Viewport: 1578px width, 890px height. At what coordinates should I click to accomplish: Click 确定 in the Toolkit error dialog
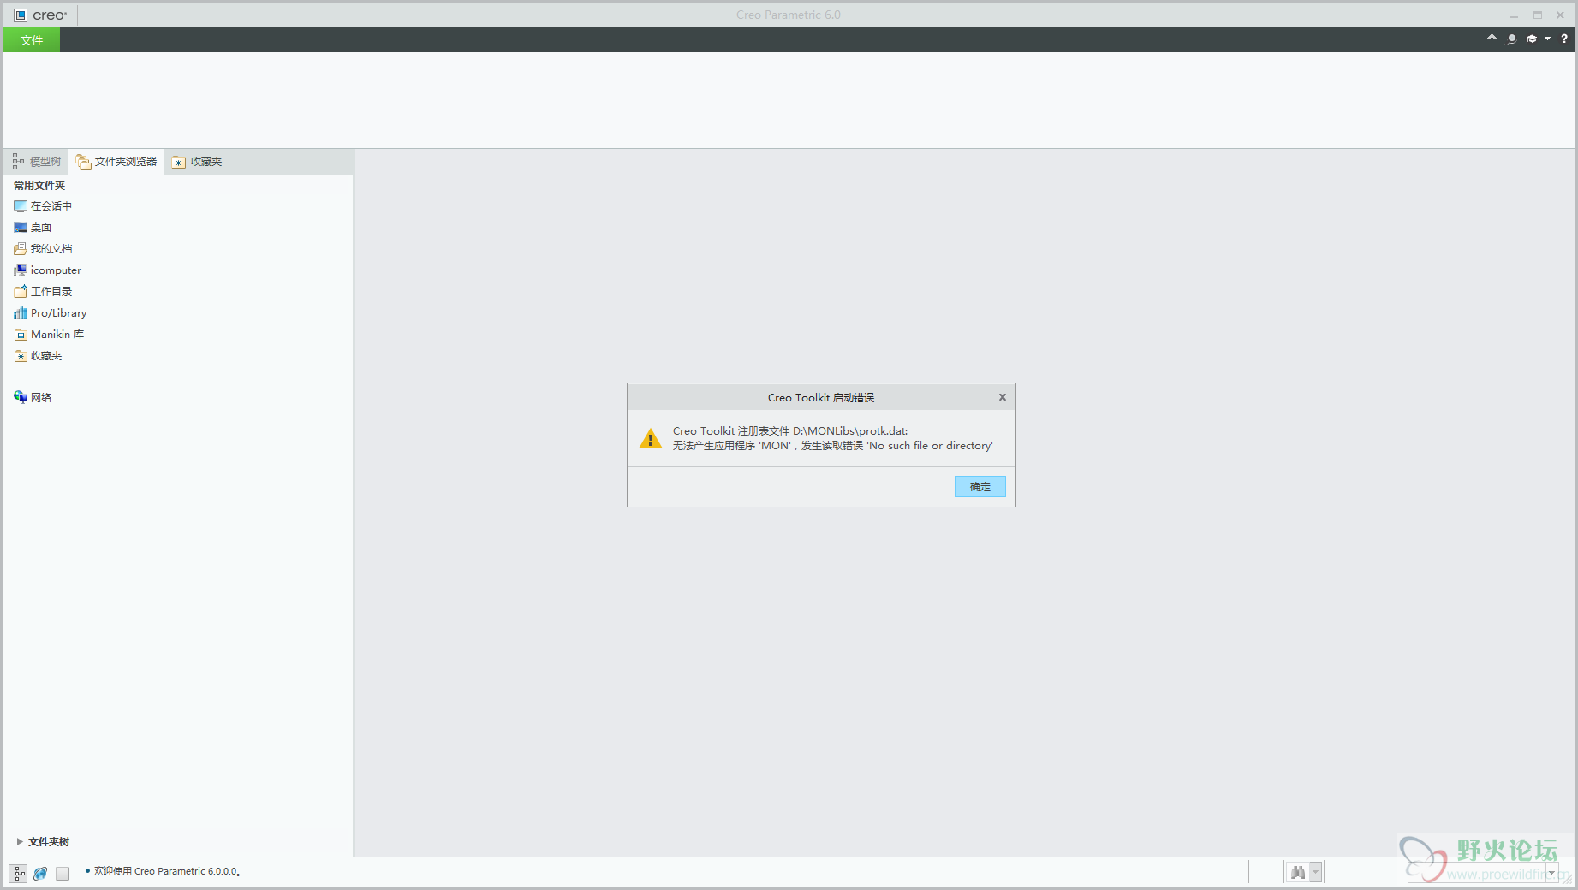tap(980, 486)
